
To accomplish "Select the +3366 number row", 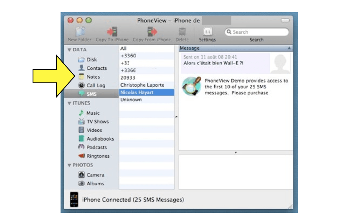I will 147,70.
